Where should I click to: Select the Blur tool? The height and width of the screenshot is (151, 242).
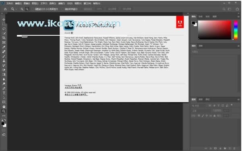4,79
